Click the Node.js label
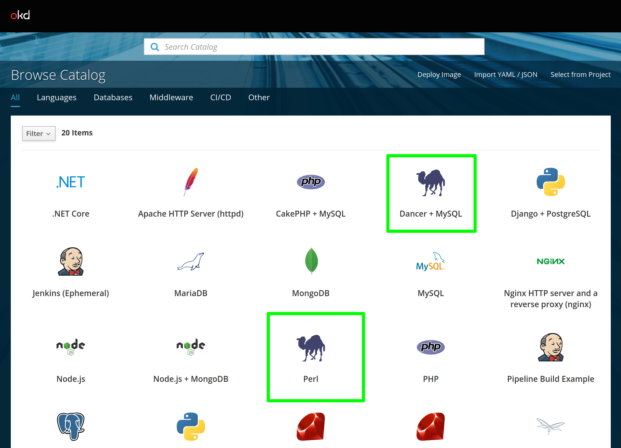The width and height of the screenshot is (621, 448). pyautogui.click(x=71, y=379)
